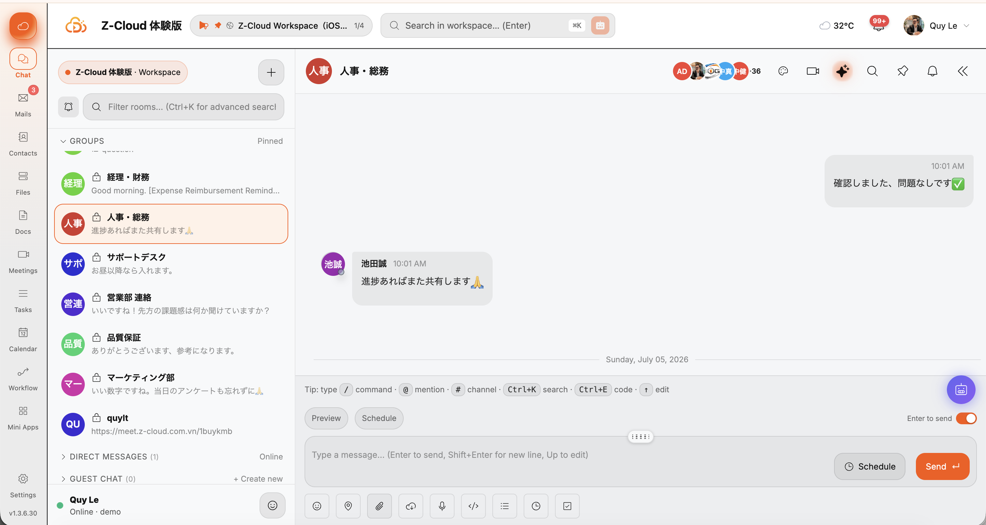Go to Contacts in sidebar
The height and width of the screenshot is (525, 986).
click(x=23, y=143)
